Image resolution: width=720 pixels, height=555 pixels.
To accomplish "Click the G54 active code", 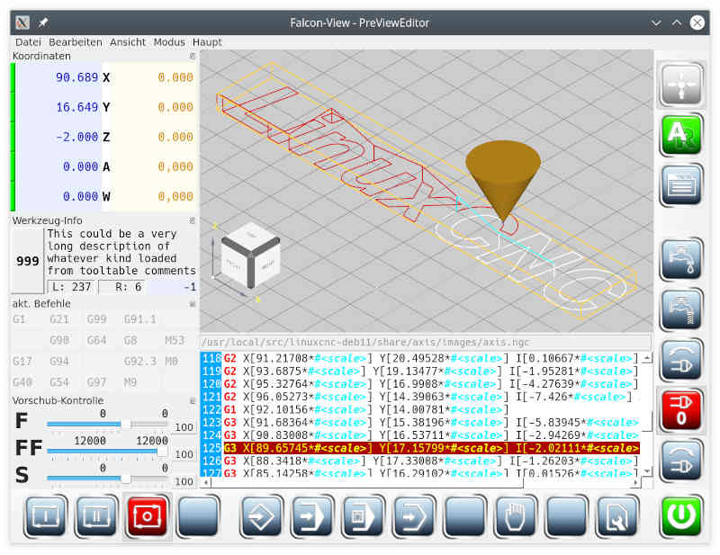I will click(59, 382).
